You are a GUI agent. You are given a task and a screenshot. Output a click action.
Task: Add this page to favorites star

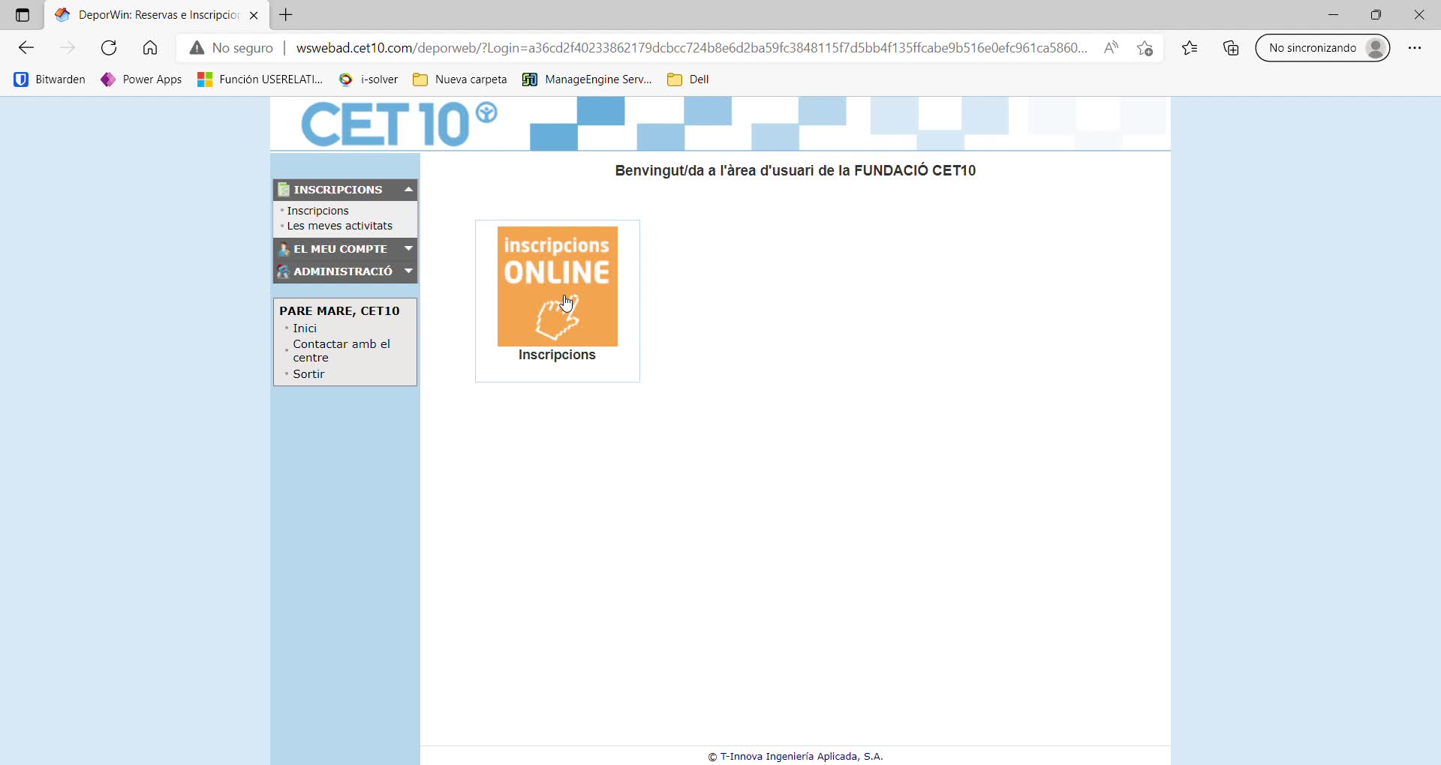coord(1145,48)
